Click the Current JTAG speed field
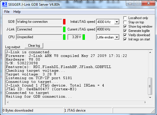 [x=108, y=29]
